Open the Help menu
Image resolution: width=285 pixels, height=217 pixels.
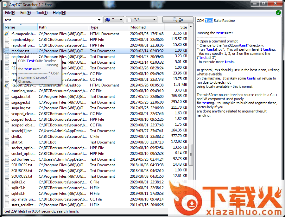[60, 13]
